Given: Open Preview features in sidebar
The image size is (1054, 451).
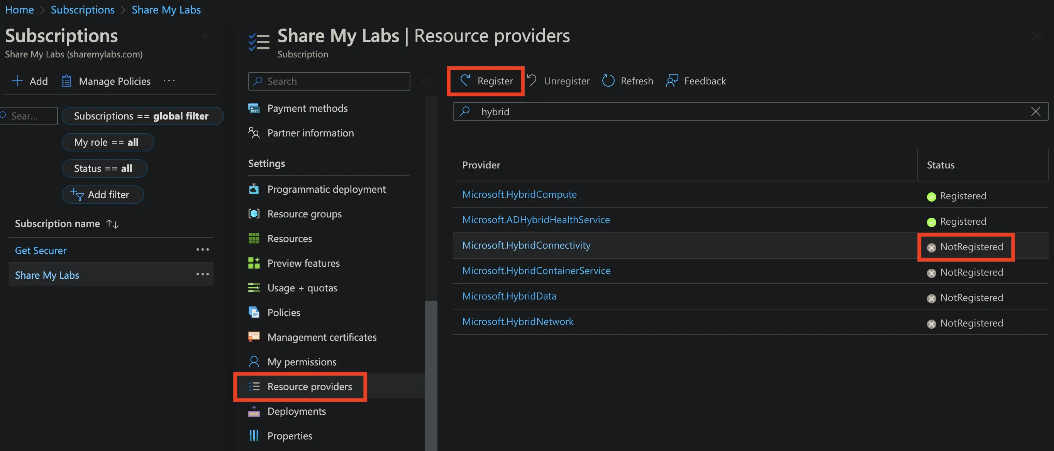Looking at the screenshot, I should (303, 263).
